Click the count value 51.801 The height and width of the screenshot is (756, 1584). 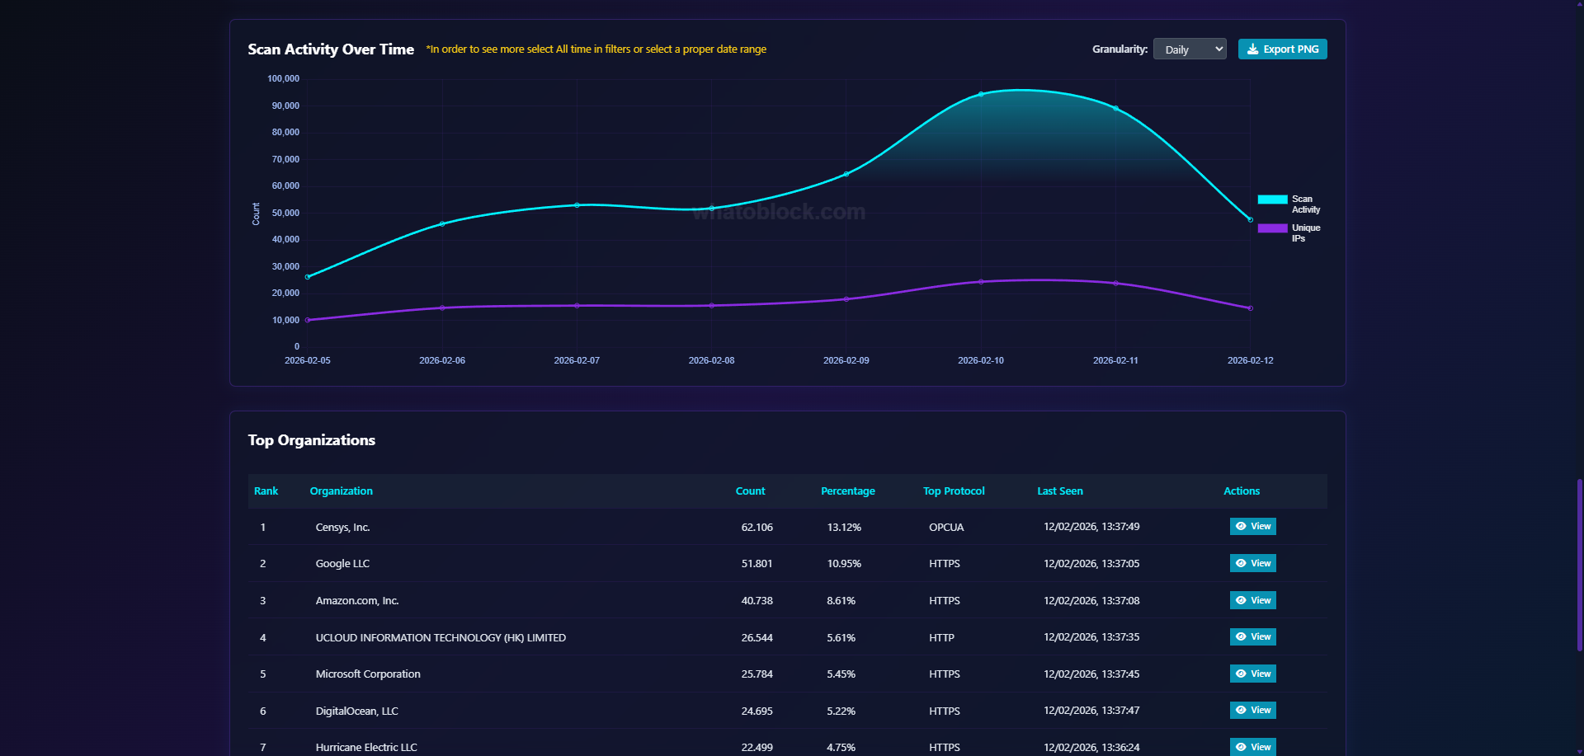pyautogui.click(x=757, y=564)
